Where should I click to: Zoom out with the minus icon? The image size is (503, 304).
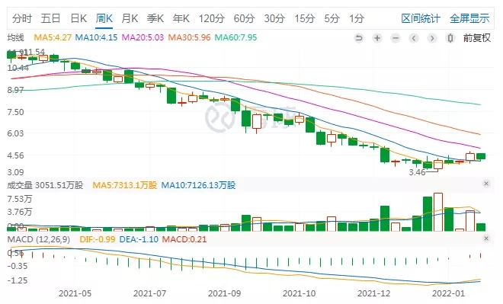coord(396,39)
